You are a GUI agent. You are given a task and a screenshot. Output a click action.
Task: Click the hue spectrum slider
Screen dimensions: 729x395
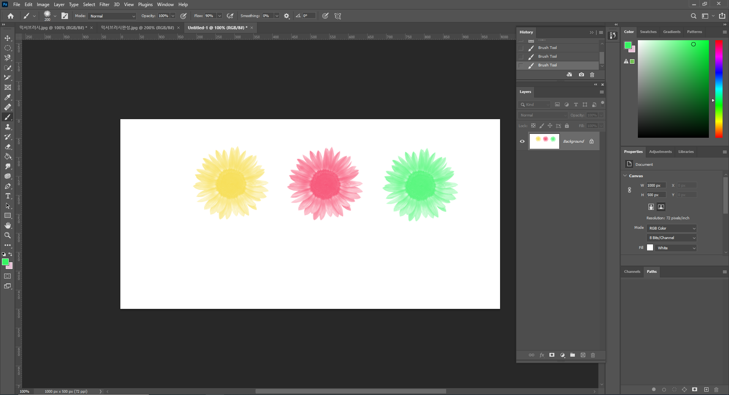pyautogui.click(x=719, y=89)
